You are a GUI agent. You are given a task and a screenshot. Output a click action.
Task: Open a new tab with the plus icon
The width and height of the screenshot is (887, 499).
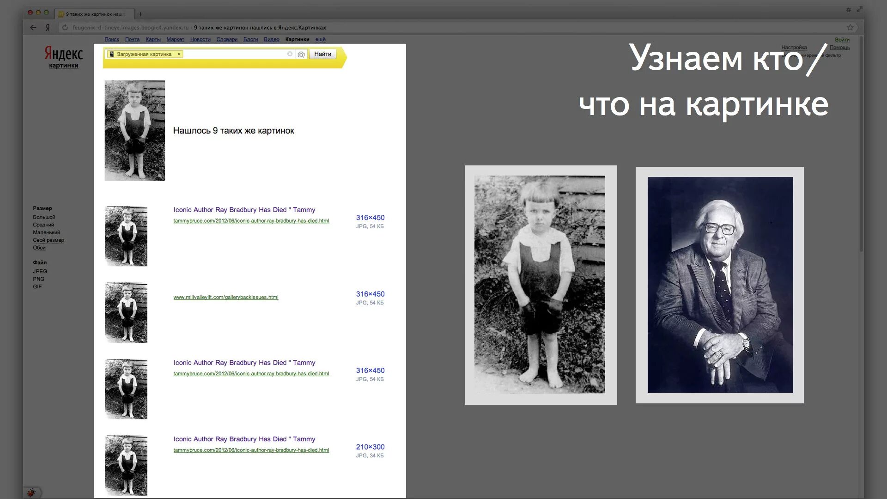(140, 14)
